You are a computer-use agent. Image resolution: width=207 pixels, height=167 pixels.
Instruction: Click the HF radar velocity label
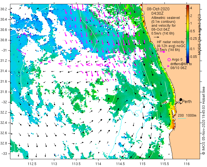[x=170, y=42]
